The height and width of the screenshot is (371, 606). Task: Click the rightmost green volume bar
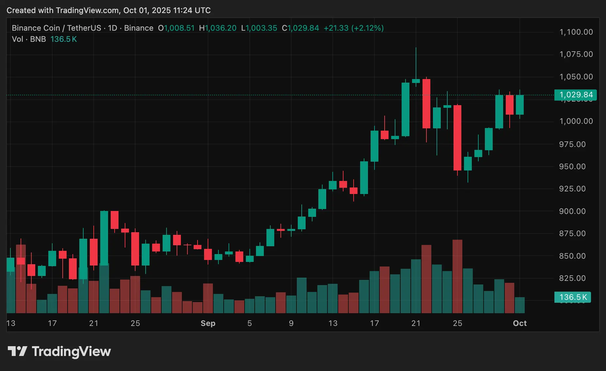pos(520,305)
